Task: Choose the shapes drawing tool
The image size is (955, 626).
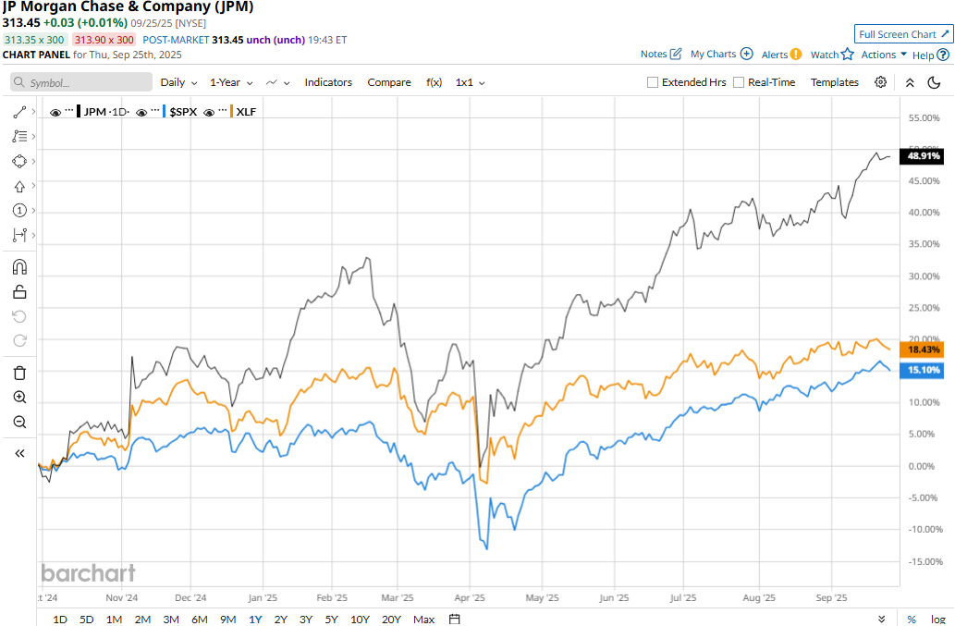Action: click(19, 162)
